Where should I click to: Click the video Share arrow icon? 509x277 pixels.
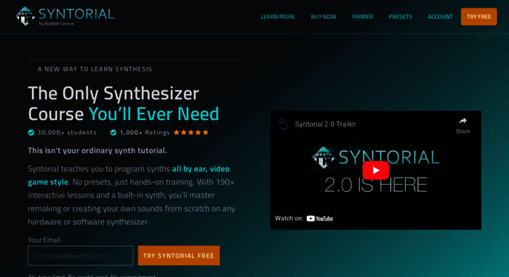[462, 121]
